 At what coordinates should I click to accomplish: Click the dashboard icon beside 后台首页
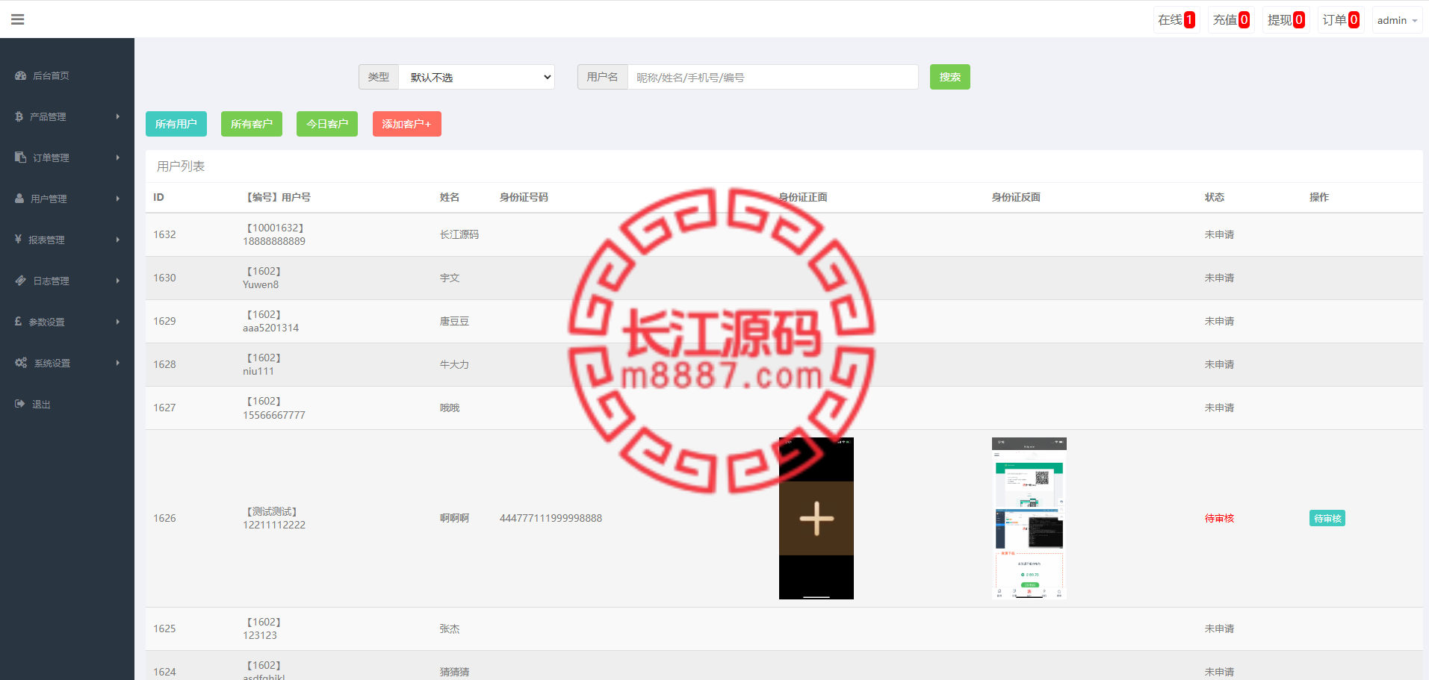(21, 75)
